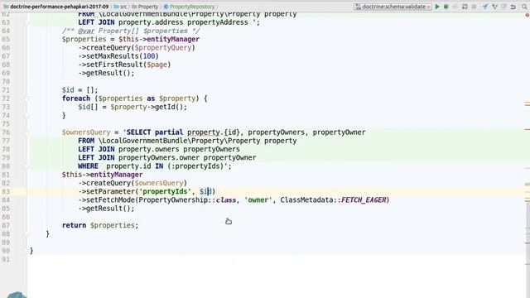Place caret on $propertyQuery in createQuery call

(163, 48)
